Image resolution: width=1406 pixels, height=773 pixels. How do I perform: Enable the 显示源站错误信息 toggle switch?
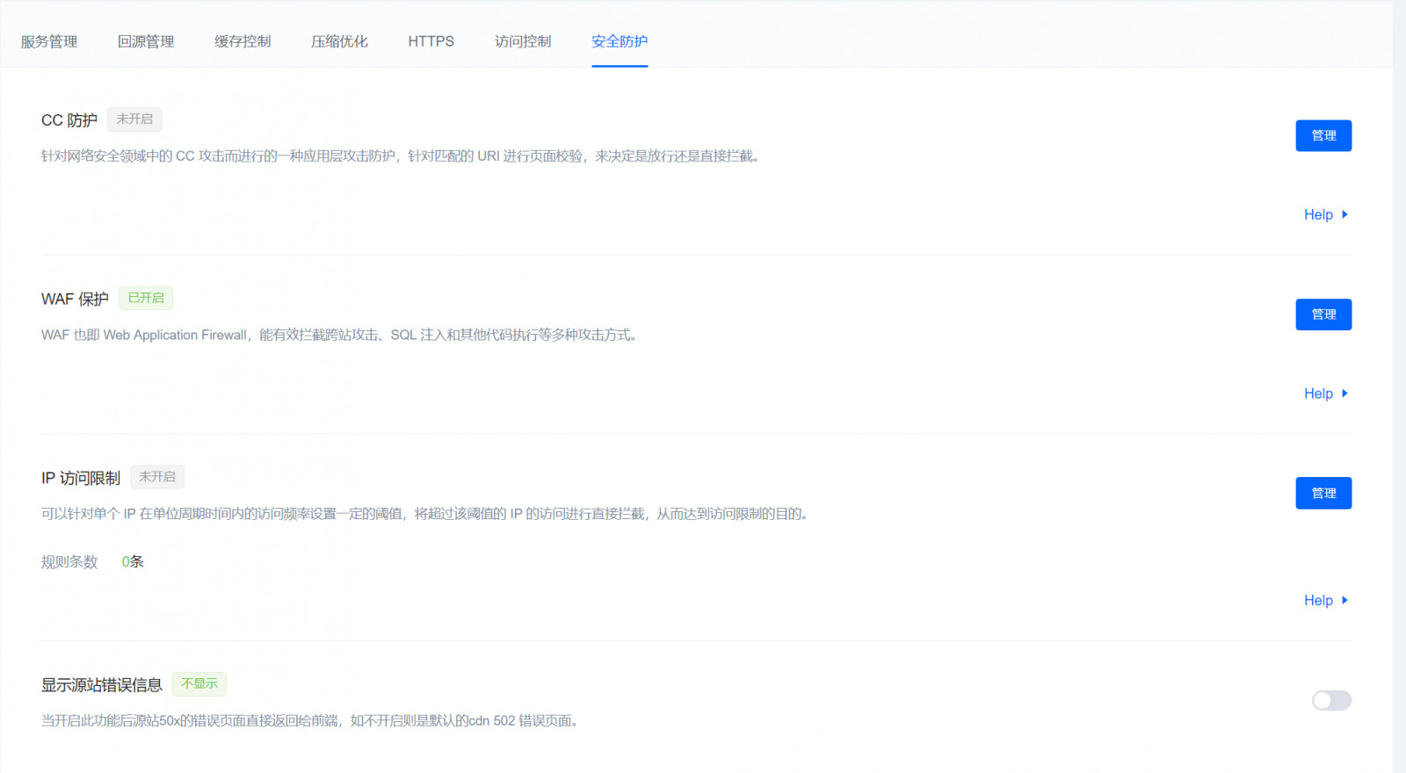click(1331, 700)
